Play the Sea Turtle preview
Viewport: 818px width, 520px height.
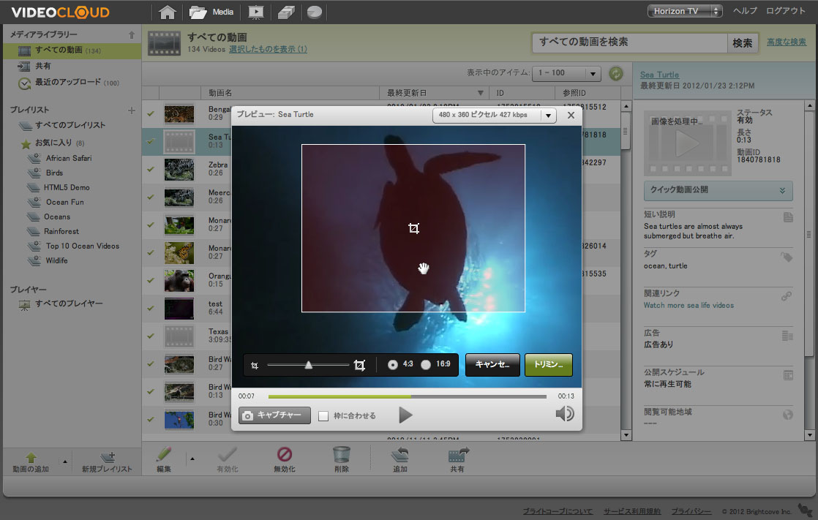pyautogui.click(x=405, y=415)
